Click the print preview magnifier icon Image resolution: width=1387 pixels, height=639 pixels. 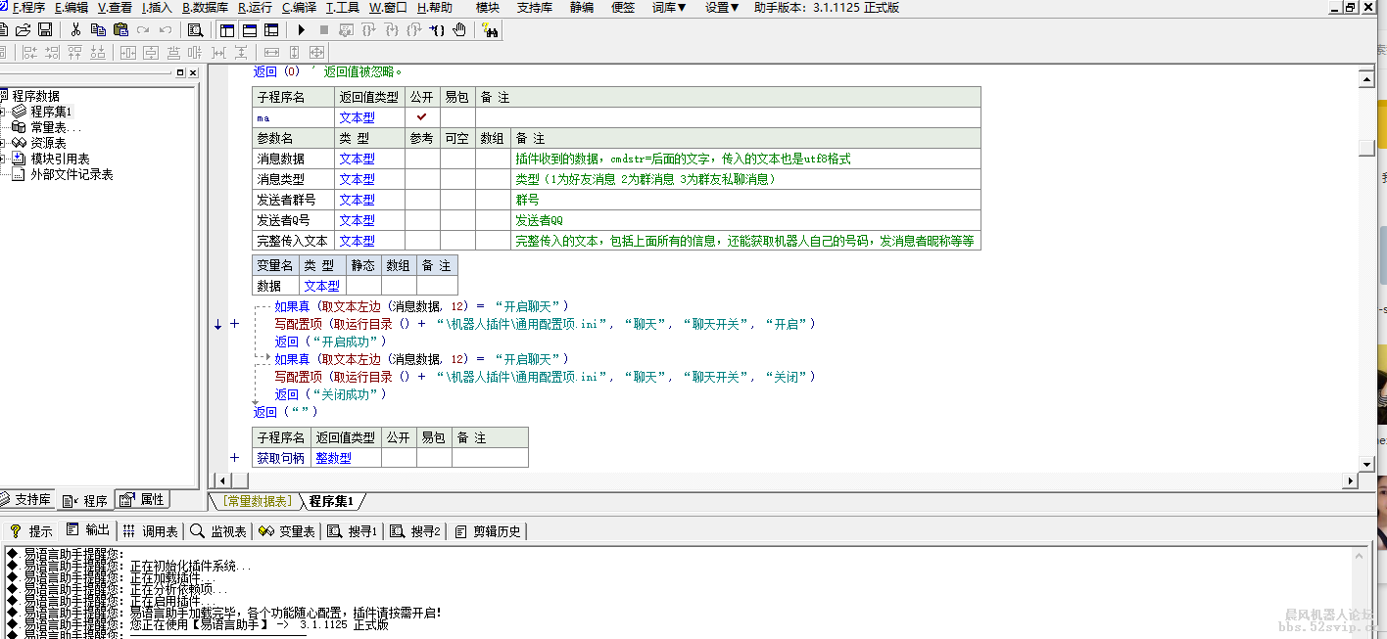point(195,30)
